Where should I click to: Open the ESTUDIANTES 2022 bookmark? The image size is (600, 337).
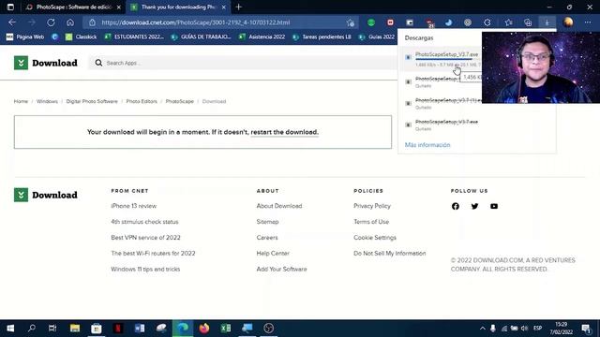(134, 37)
